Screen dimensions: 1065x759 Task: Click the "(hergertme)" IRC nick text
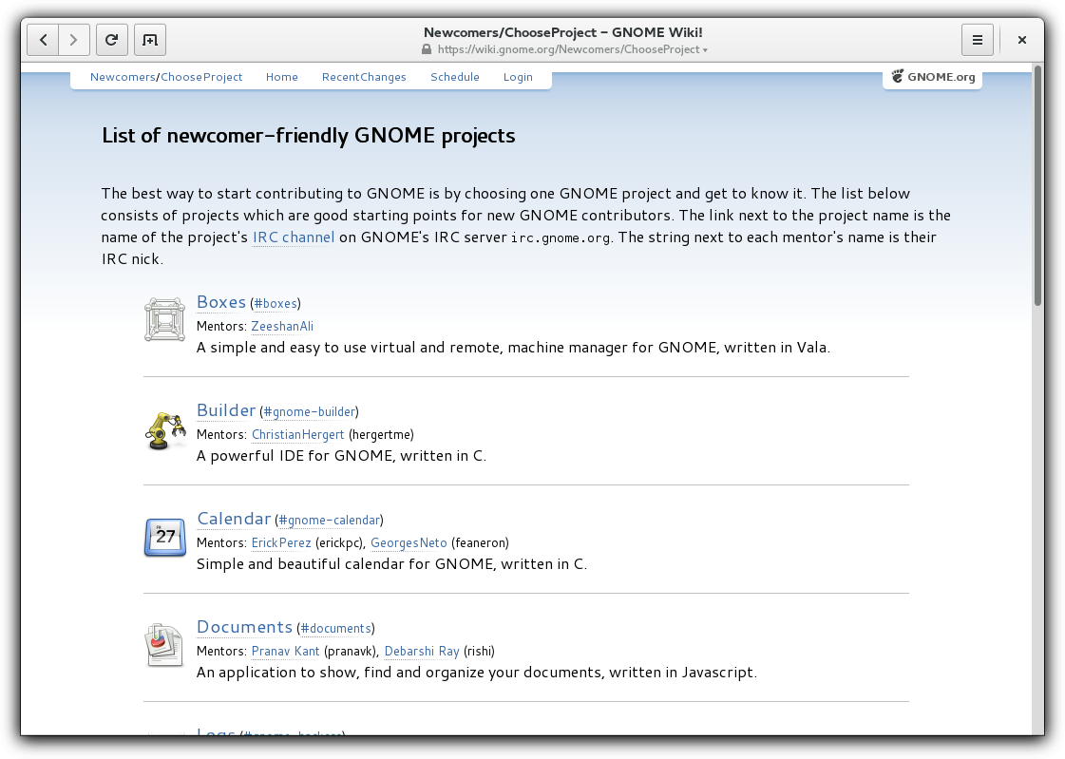381,434
